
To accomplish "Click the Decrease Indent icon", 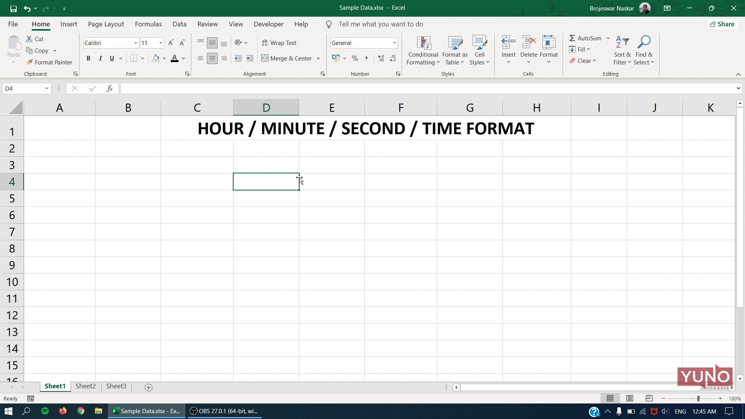I will [238, 58].
